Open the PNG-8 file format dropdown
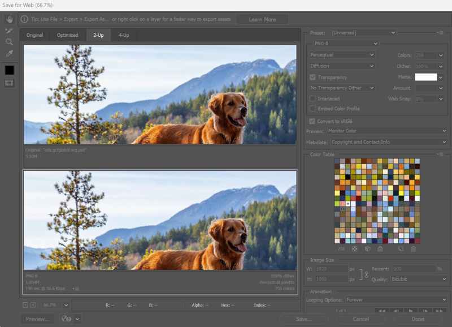The image size is (452, 327). tap(345, 44)
